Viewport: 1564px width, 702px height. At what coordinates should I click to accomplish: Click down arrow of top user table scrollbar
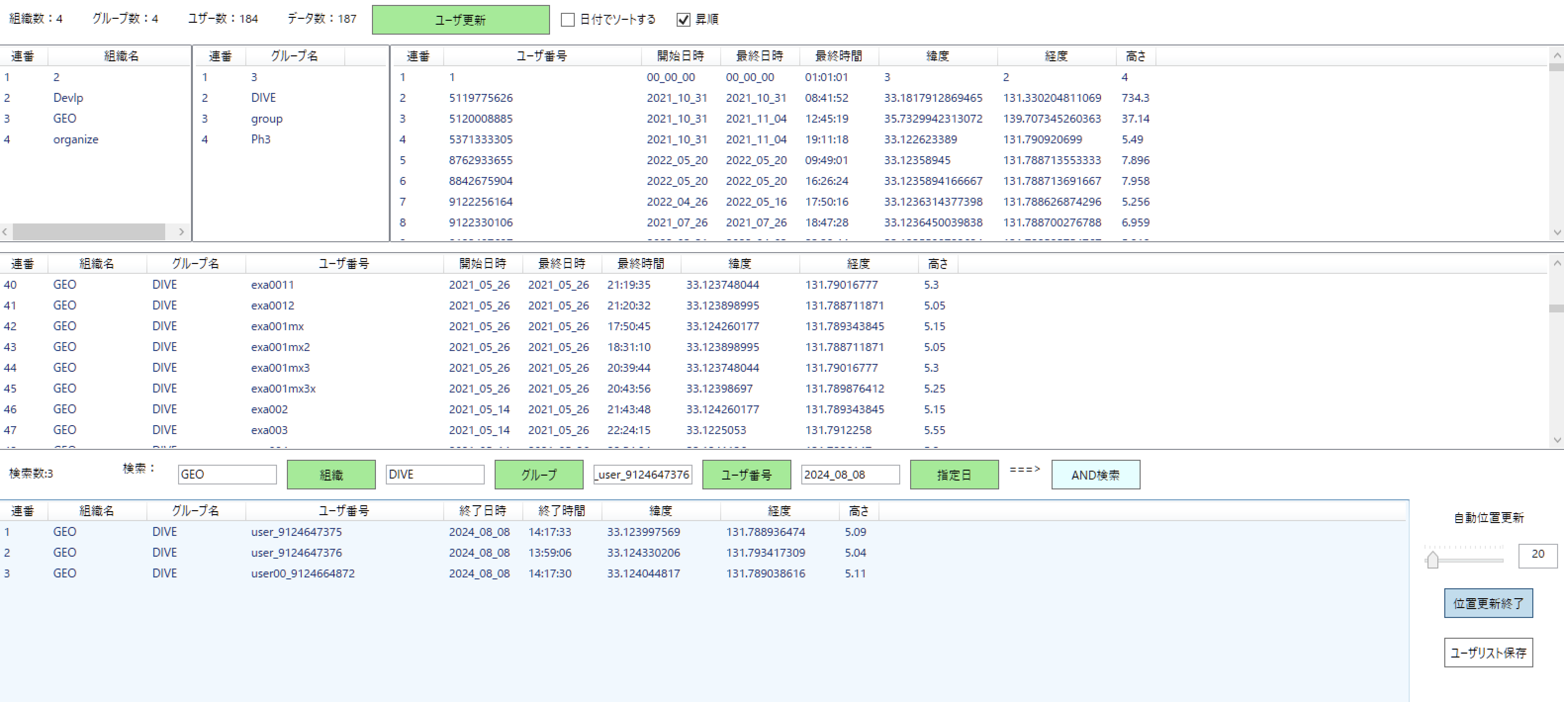pyautogui.click(x=1557, y=232)
